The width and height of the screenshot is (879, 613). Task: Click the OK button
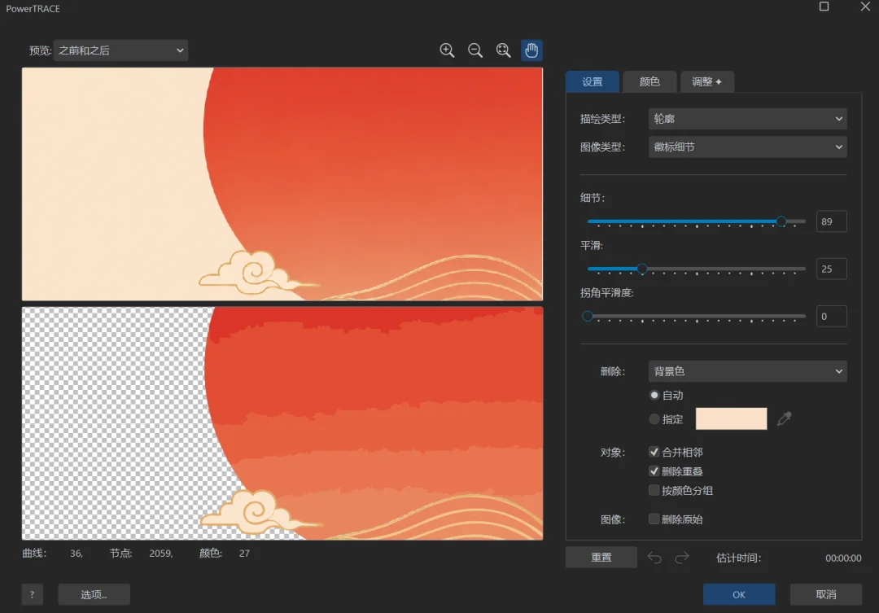point(739,594)
